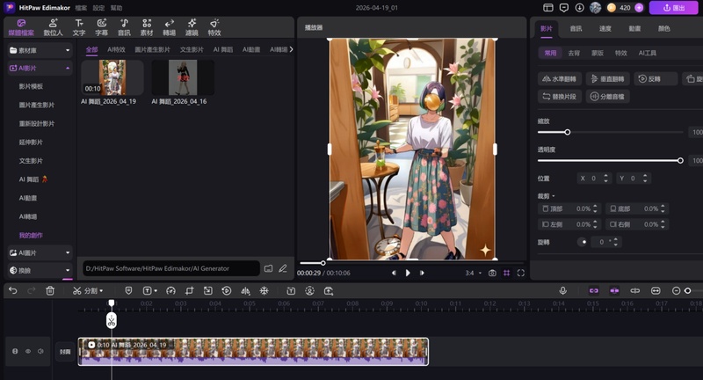Toggle track visibility eye icon
Image resolution: width=703 pixels, height=380 pixels.
pos(28,351)
